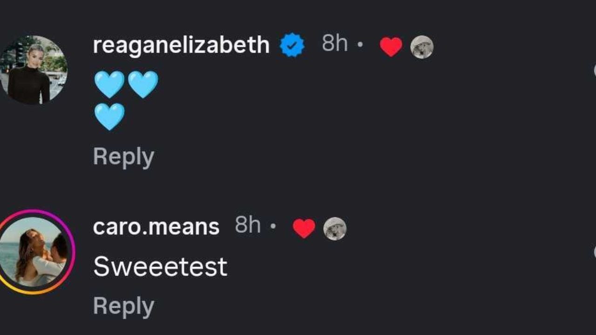Open the caro.means profile username
The image size is (596, 335).
tap(156, 227)
